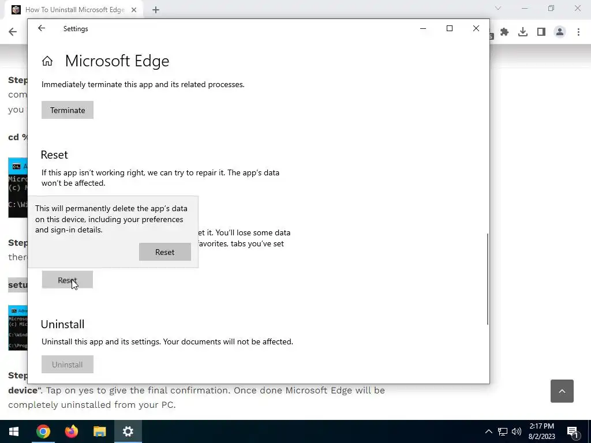This screenshot has width=591, height=443.
Task: Open the Windows Start menu
Action: click(x=14, y=431)
